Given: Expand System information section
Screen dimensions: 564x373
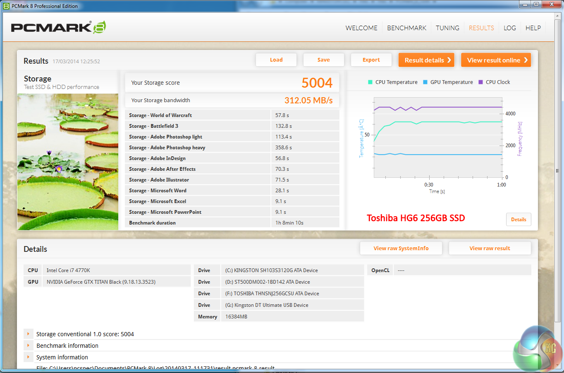Looking at the screenshot, I should pyautogui.click(x=28, y=357).
